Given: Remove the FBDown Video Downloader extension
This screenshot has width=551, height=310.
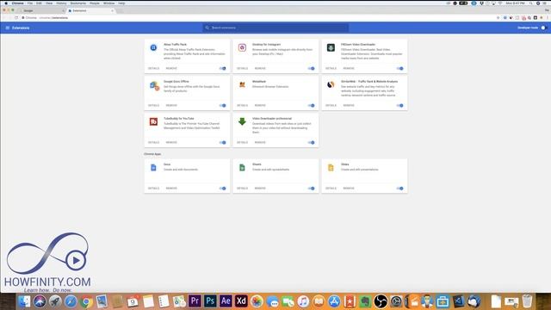Looking at the screenshot, I should 349,69.
